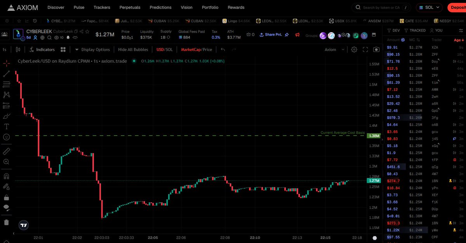Viewport: 466px width, 243px height.
Task: Toggle magnet mode for drawings
Action: pos(7,176)
